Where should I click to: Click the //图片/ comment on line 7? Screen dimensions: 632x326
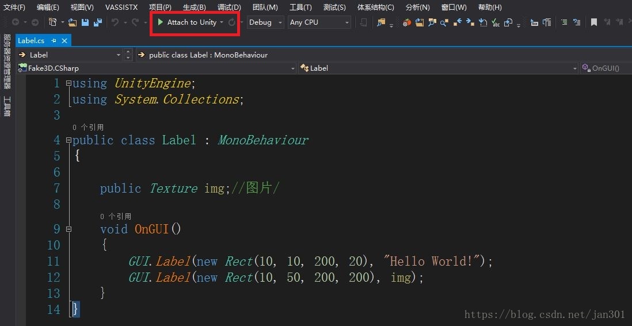click(255, 188)
